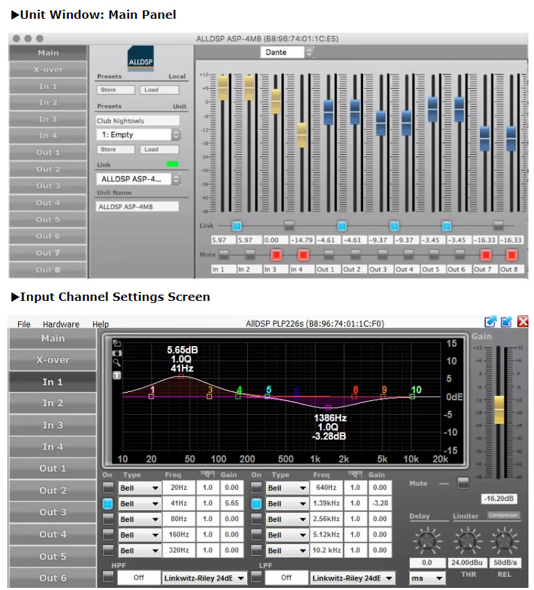Toggle the Out 1–Out 2 link button
The image size is (534, 590).
pyautogui.click(x=342, y=226)
